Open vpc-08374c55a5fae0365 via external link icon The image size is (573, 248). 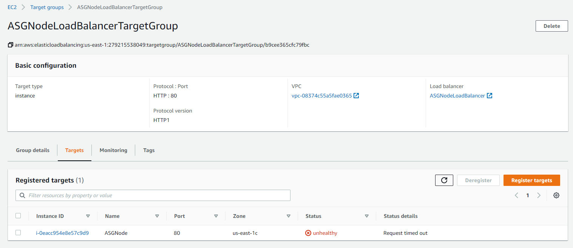(x=356, y=96)
